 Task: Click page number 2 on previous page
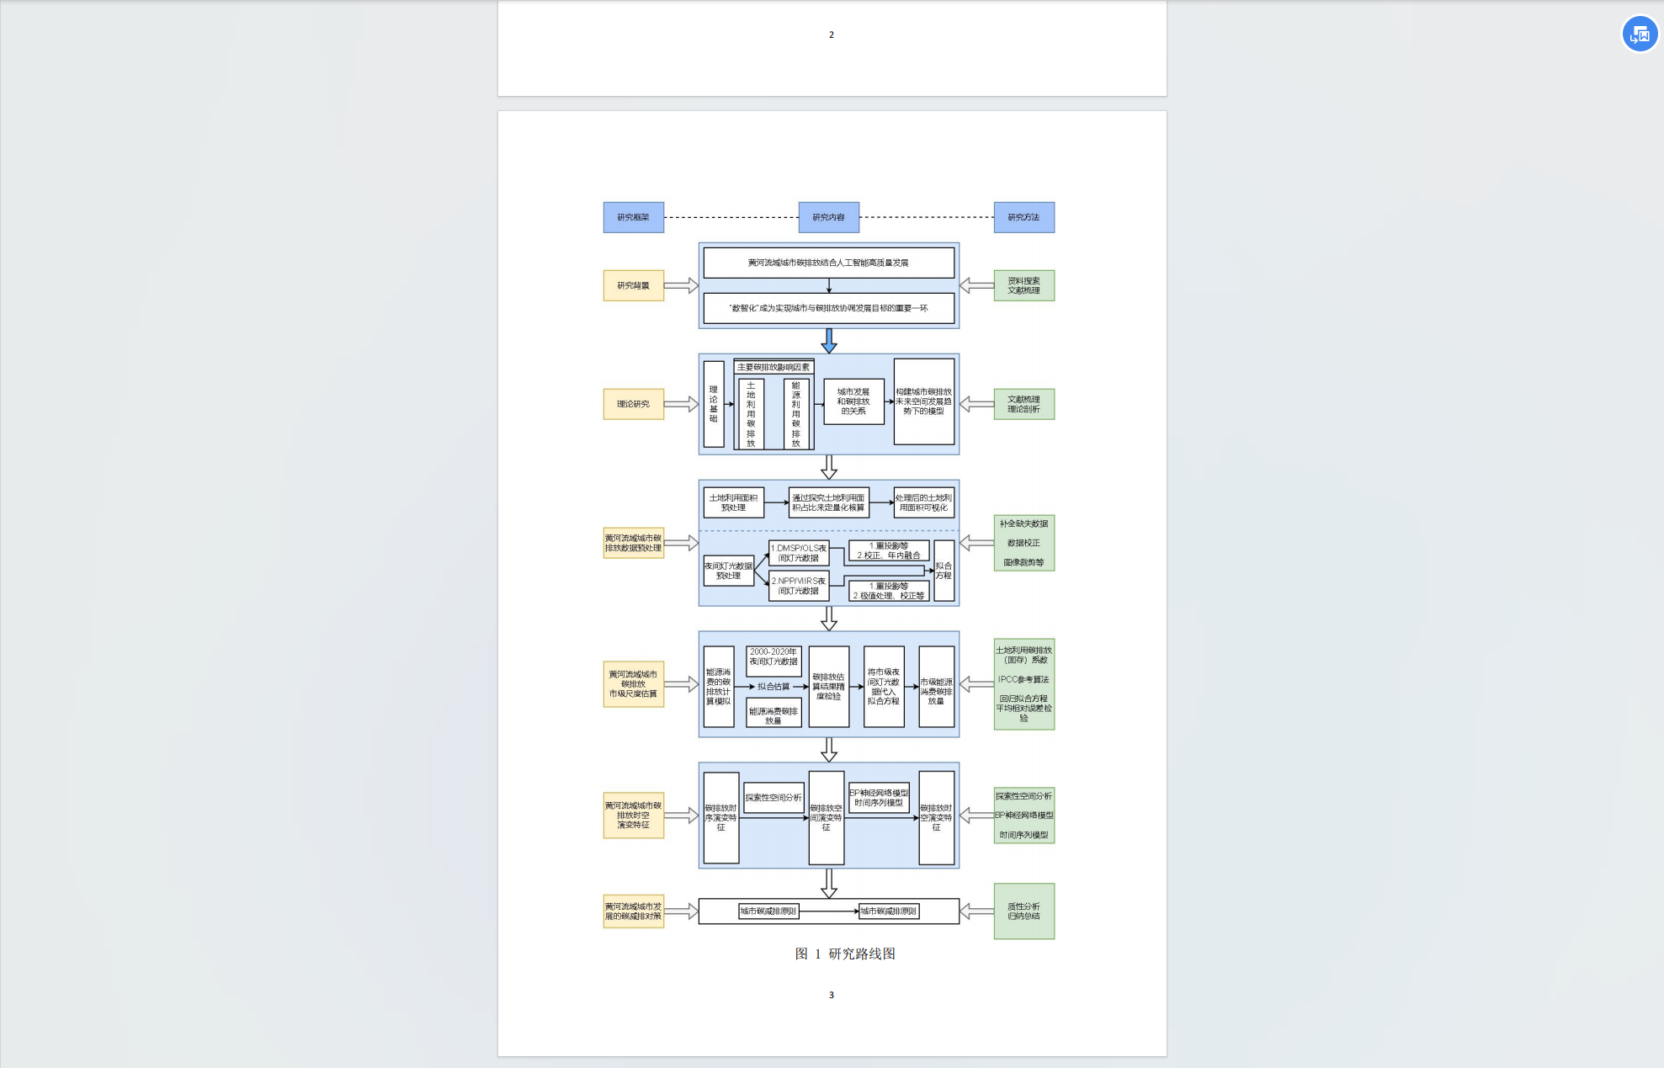(832, 35)
